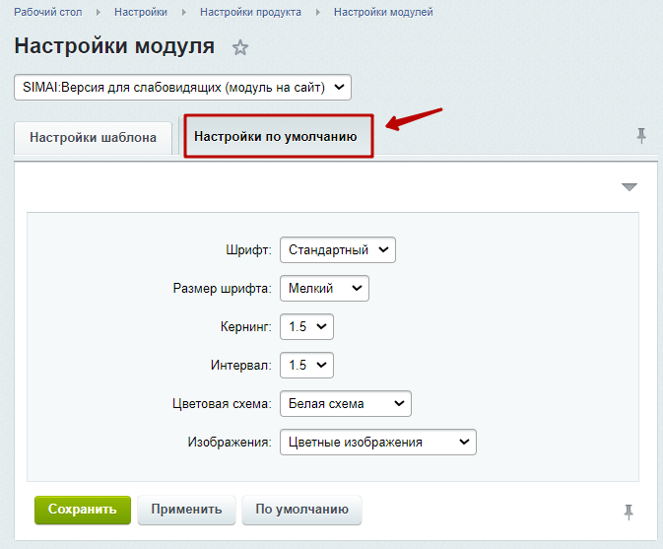
Task: Click the pin icon next to bottom buttons
Action: pos(630,512)
